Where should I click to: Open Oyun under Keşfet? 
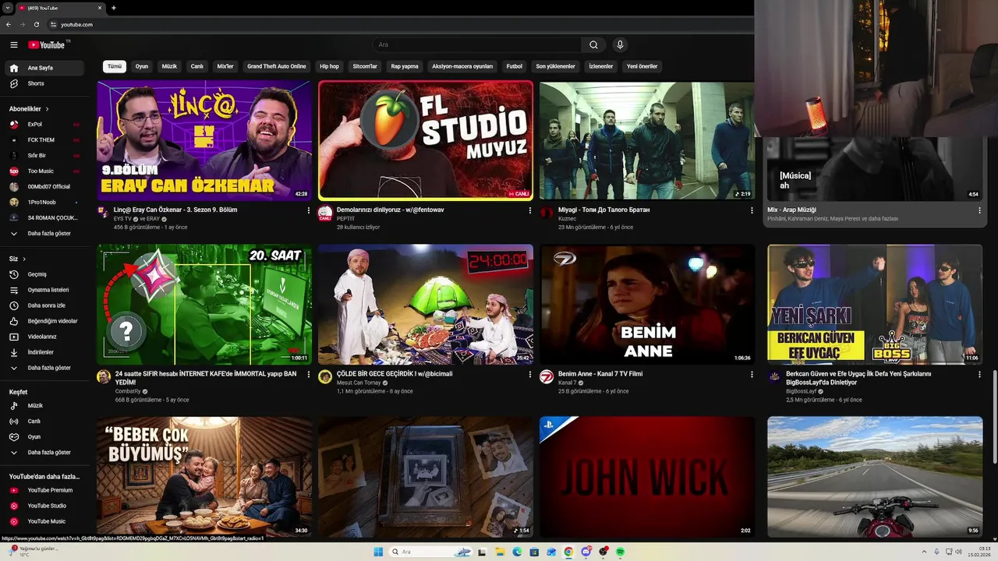(44, 437)
